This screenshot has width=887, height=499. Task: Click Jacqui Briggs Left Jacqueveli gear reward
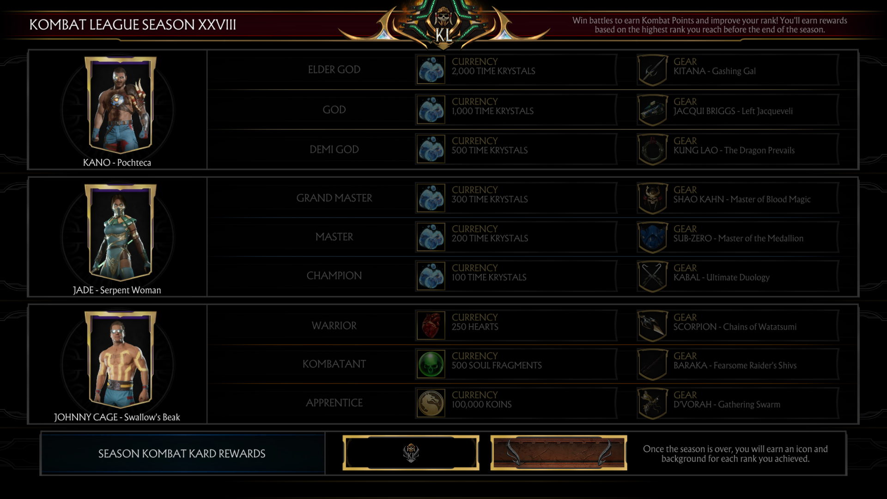[x=738, y=110]
